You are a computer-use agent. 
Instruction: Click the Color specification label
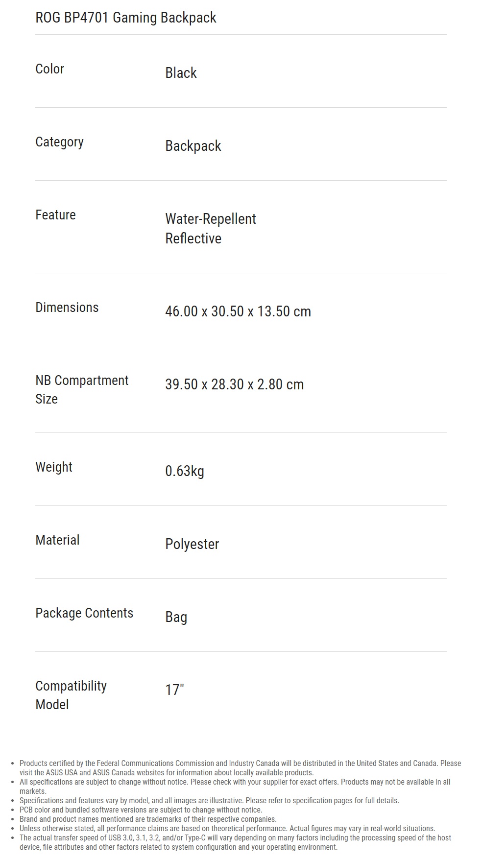click(x=49, y=69)
